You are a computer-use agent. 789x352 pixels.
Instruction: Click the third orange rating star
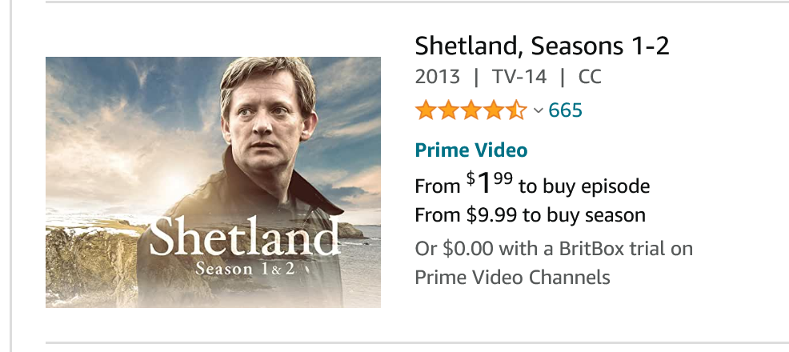(471, 110)
